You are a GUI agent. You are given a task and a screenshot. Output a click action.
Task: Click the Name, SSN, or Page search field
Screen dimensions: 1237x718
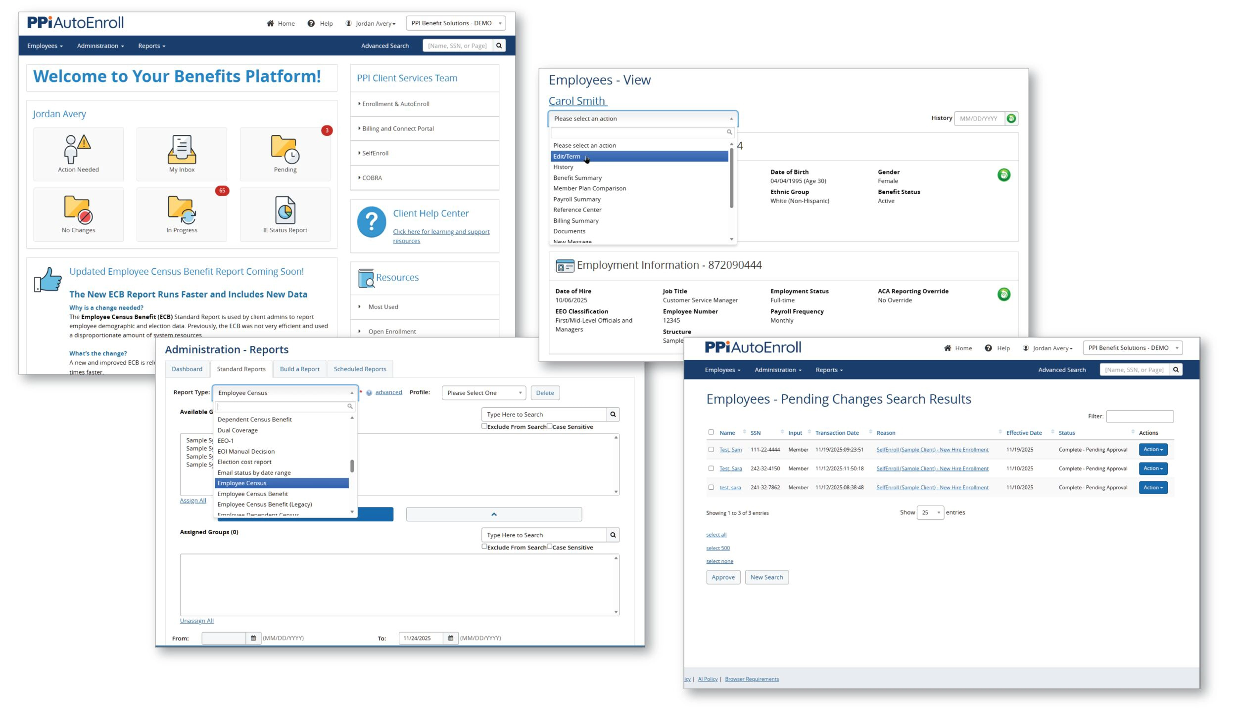(458, 45)
